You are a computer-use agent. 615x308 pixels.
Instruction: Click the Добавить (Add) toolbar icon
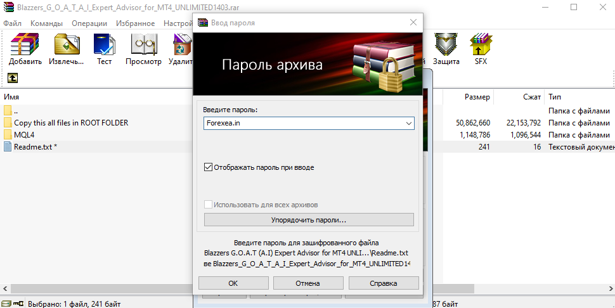[x=25, y=49]
